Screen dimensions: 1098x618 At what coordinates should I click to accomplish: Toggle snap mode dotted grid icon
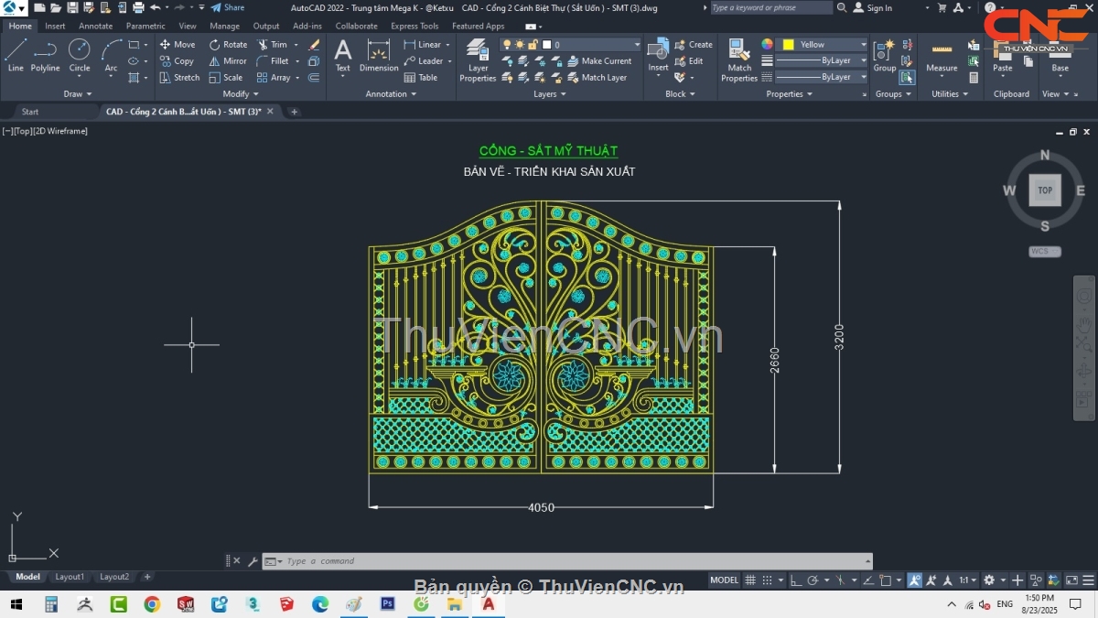(x=769, y=580)
